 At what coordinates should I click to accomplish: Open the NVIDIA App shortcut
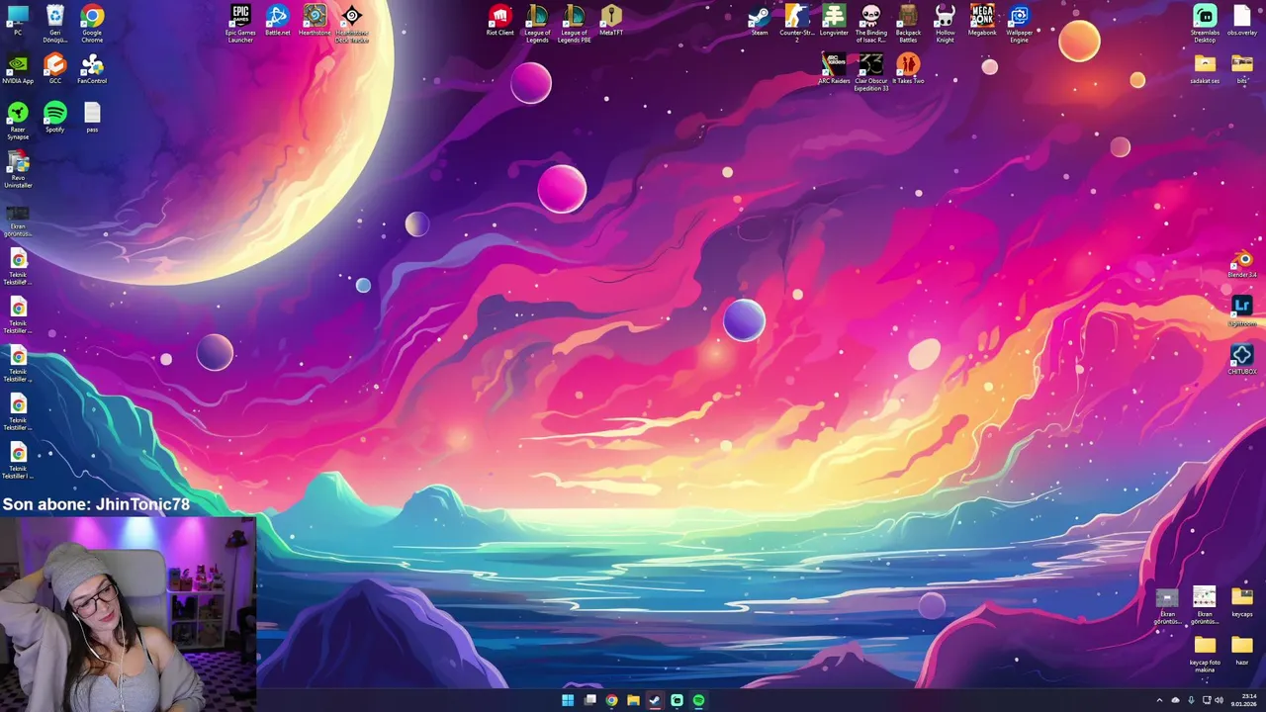pyautogui.click(x=18, y=68)
